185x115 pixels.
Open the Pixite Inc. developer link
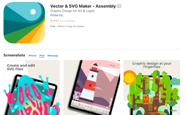[x=57, y=15]
